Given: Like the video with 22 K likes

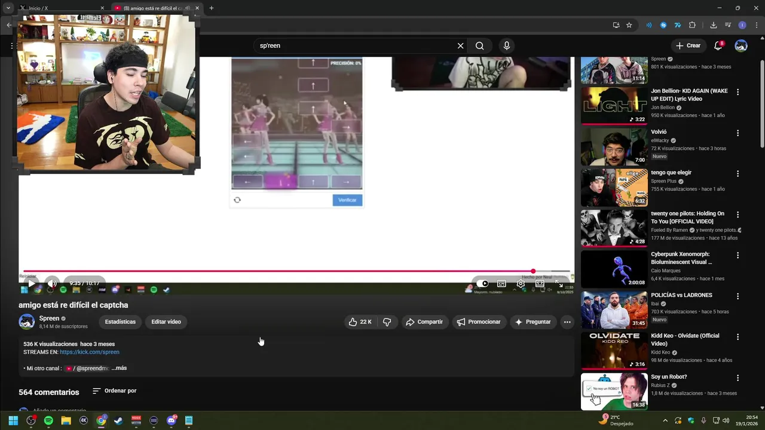Looking at the screenshot, I should pos(360,322).
